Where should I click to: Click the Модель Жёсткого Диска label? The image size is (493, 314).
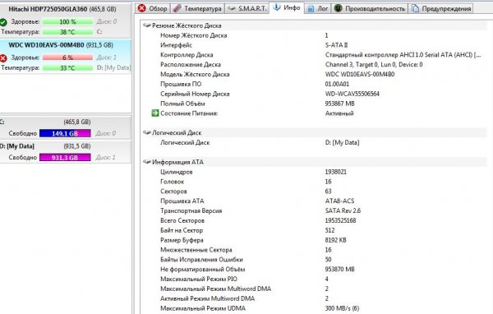click(x=195, y=74)
